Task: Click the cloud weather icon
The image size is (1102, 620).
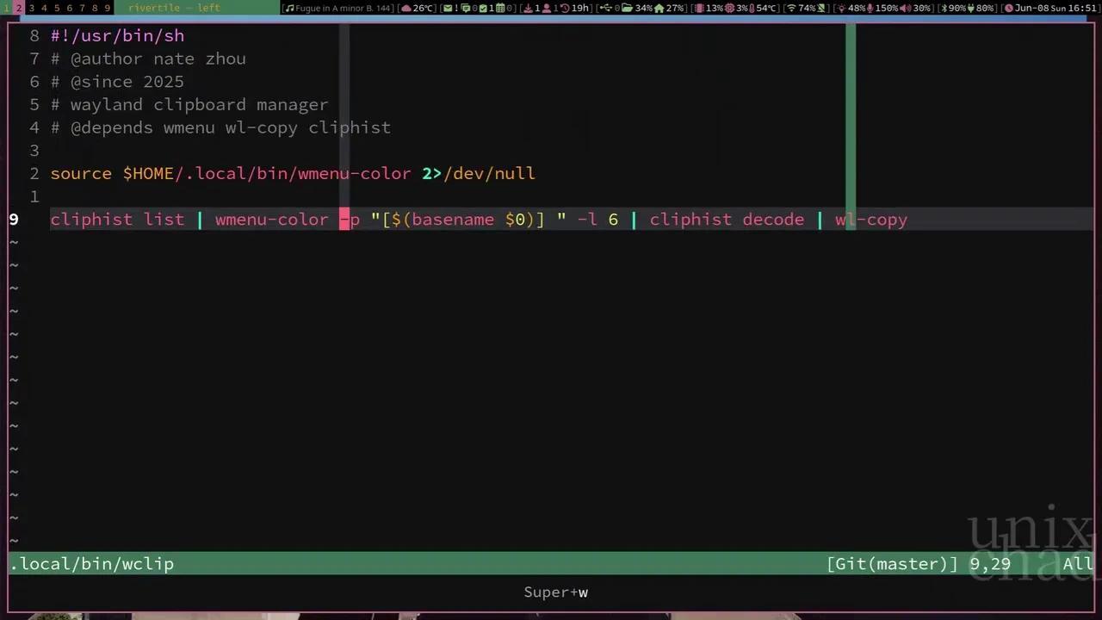Action: tap(406, 8)
